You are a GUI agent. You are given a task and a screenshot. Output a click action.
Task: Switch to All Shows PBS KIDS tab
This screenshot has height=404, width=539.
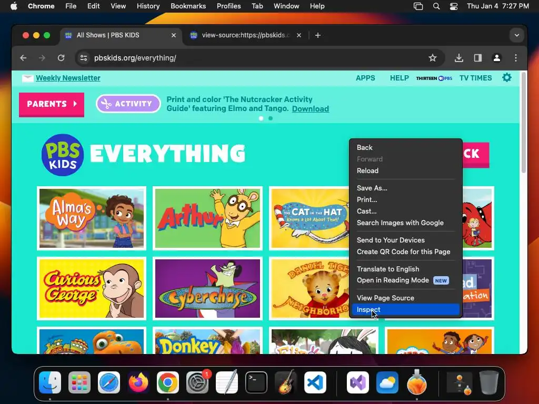click(121, 35)
